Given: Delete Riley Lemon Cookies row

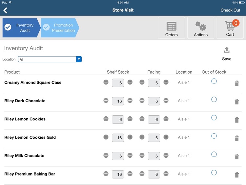Looking at the screenshot, I should [237, 120].
